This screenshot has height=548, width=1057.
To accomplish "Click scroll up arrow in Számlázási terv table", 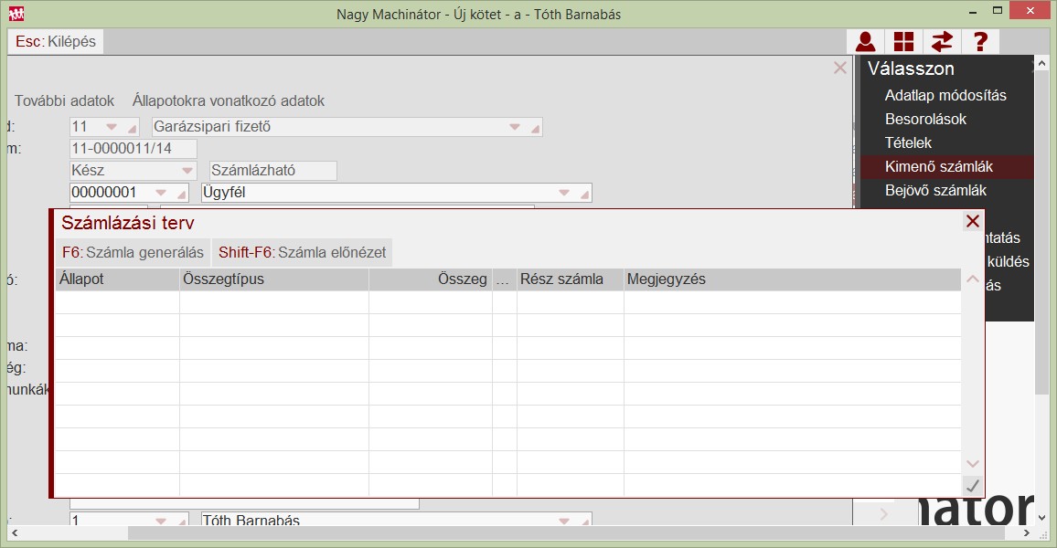I will tap(972, 279).
